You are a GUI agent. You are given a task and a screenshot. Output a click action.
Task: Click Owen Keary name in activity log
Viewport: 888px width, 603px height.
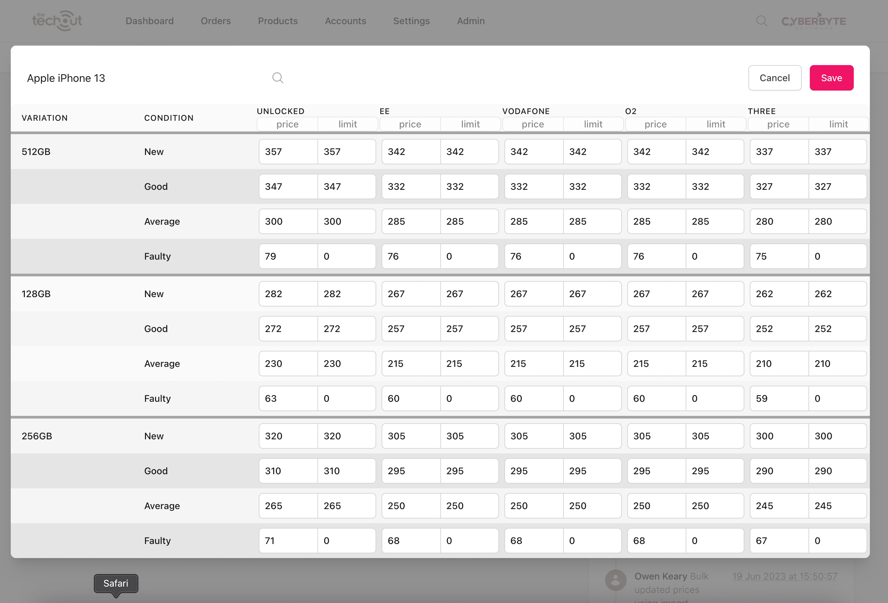[661, 576]
